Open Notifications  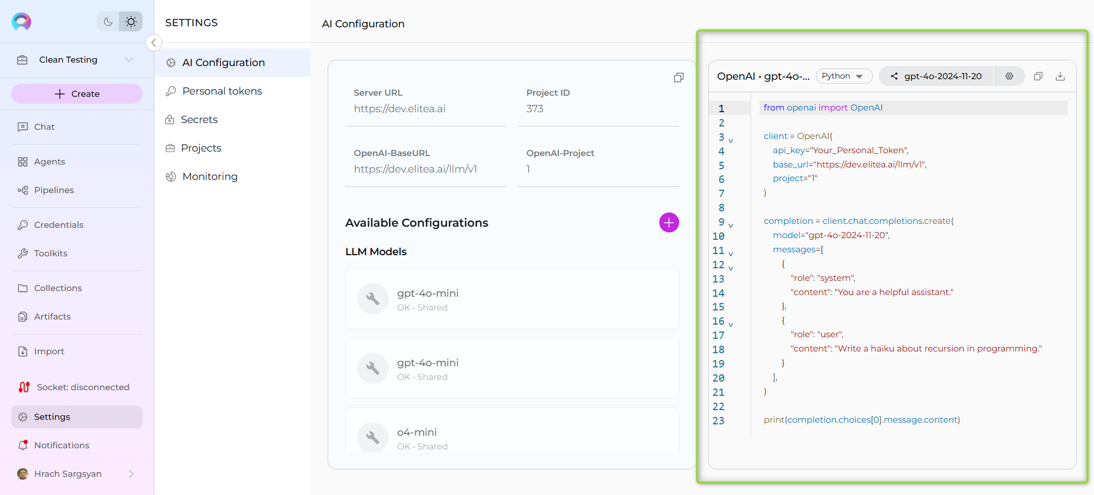tap(77, 445)
